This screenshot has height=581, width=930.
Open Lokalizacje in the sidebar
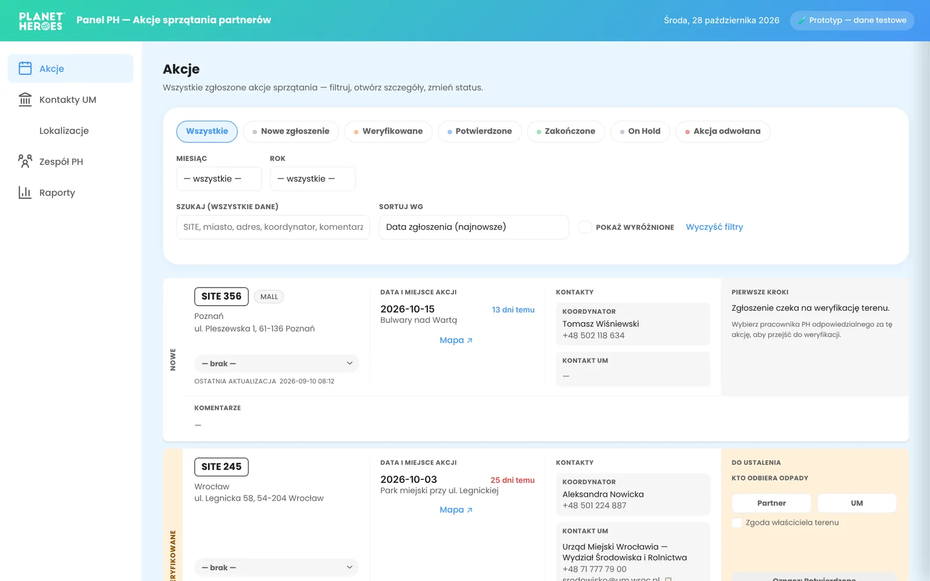point(70,131)
